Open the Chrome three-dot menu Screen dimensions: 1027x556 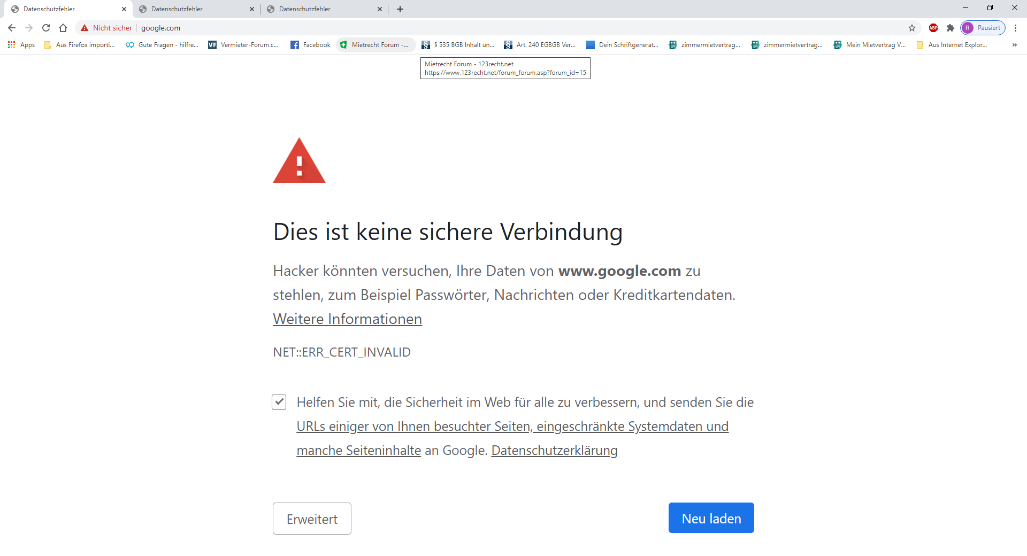click(x=1016, y=28)
